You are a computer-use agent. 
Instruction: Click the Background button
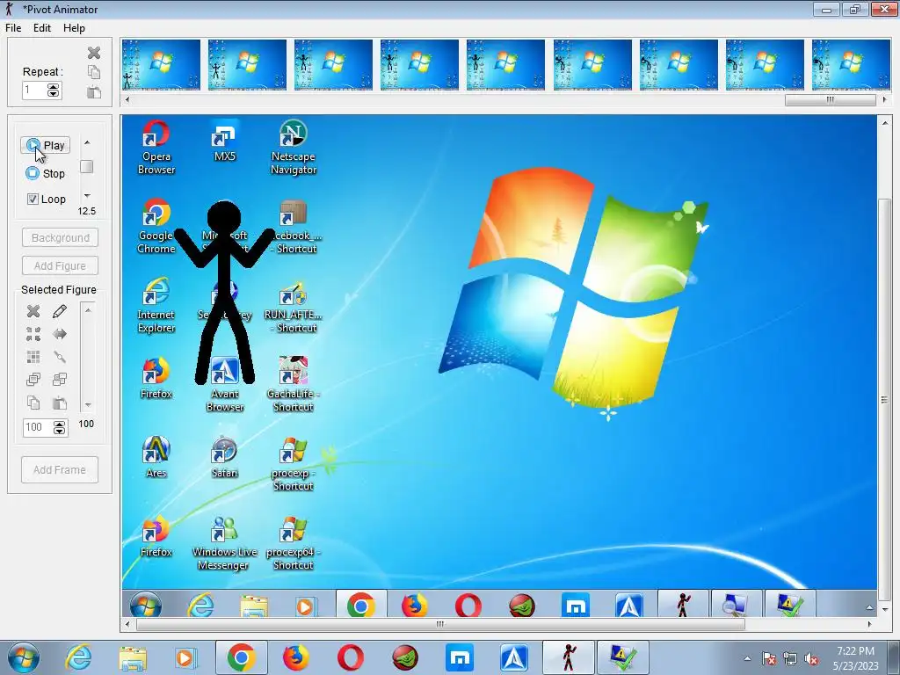61,237
